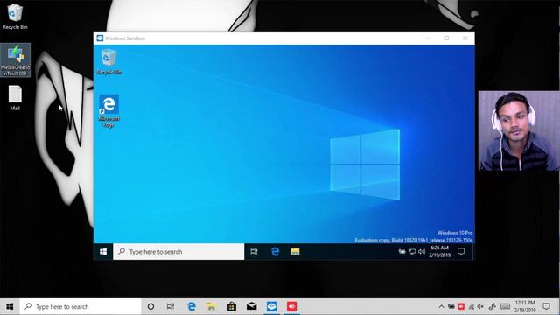
Task: Open the host Start menu
Action: click(x=10, y=307)
